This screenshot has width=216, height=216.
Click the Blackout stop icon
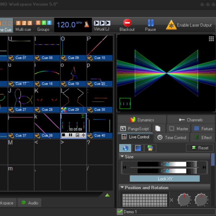(127, 23)
